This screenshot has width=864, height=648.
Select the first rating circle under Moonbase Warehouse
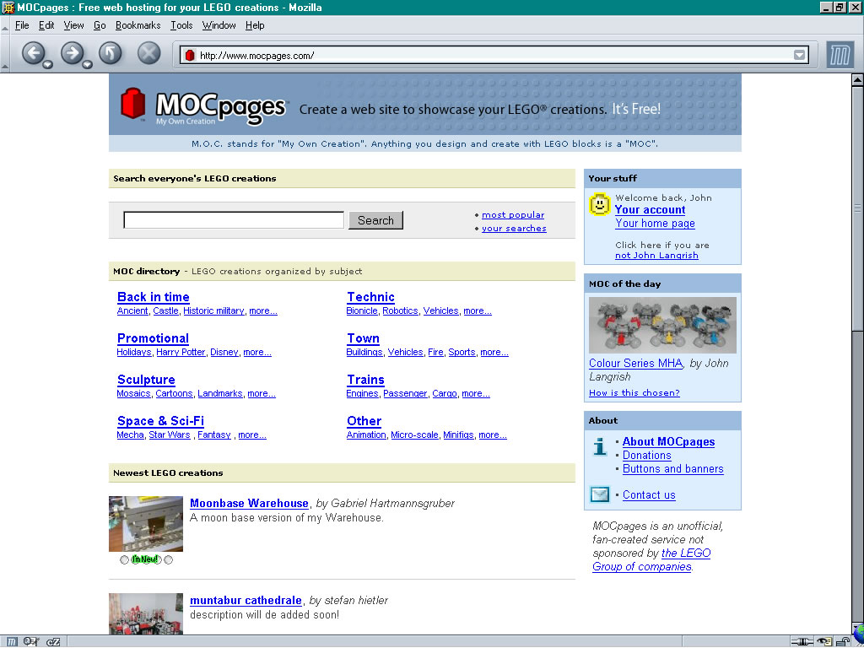124,560
